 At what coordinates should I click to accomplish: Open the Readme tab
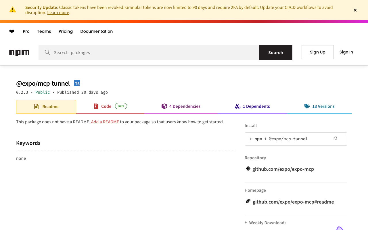click(x=46, y=107)
